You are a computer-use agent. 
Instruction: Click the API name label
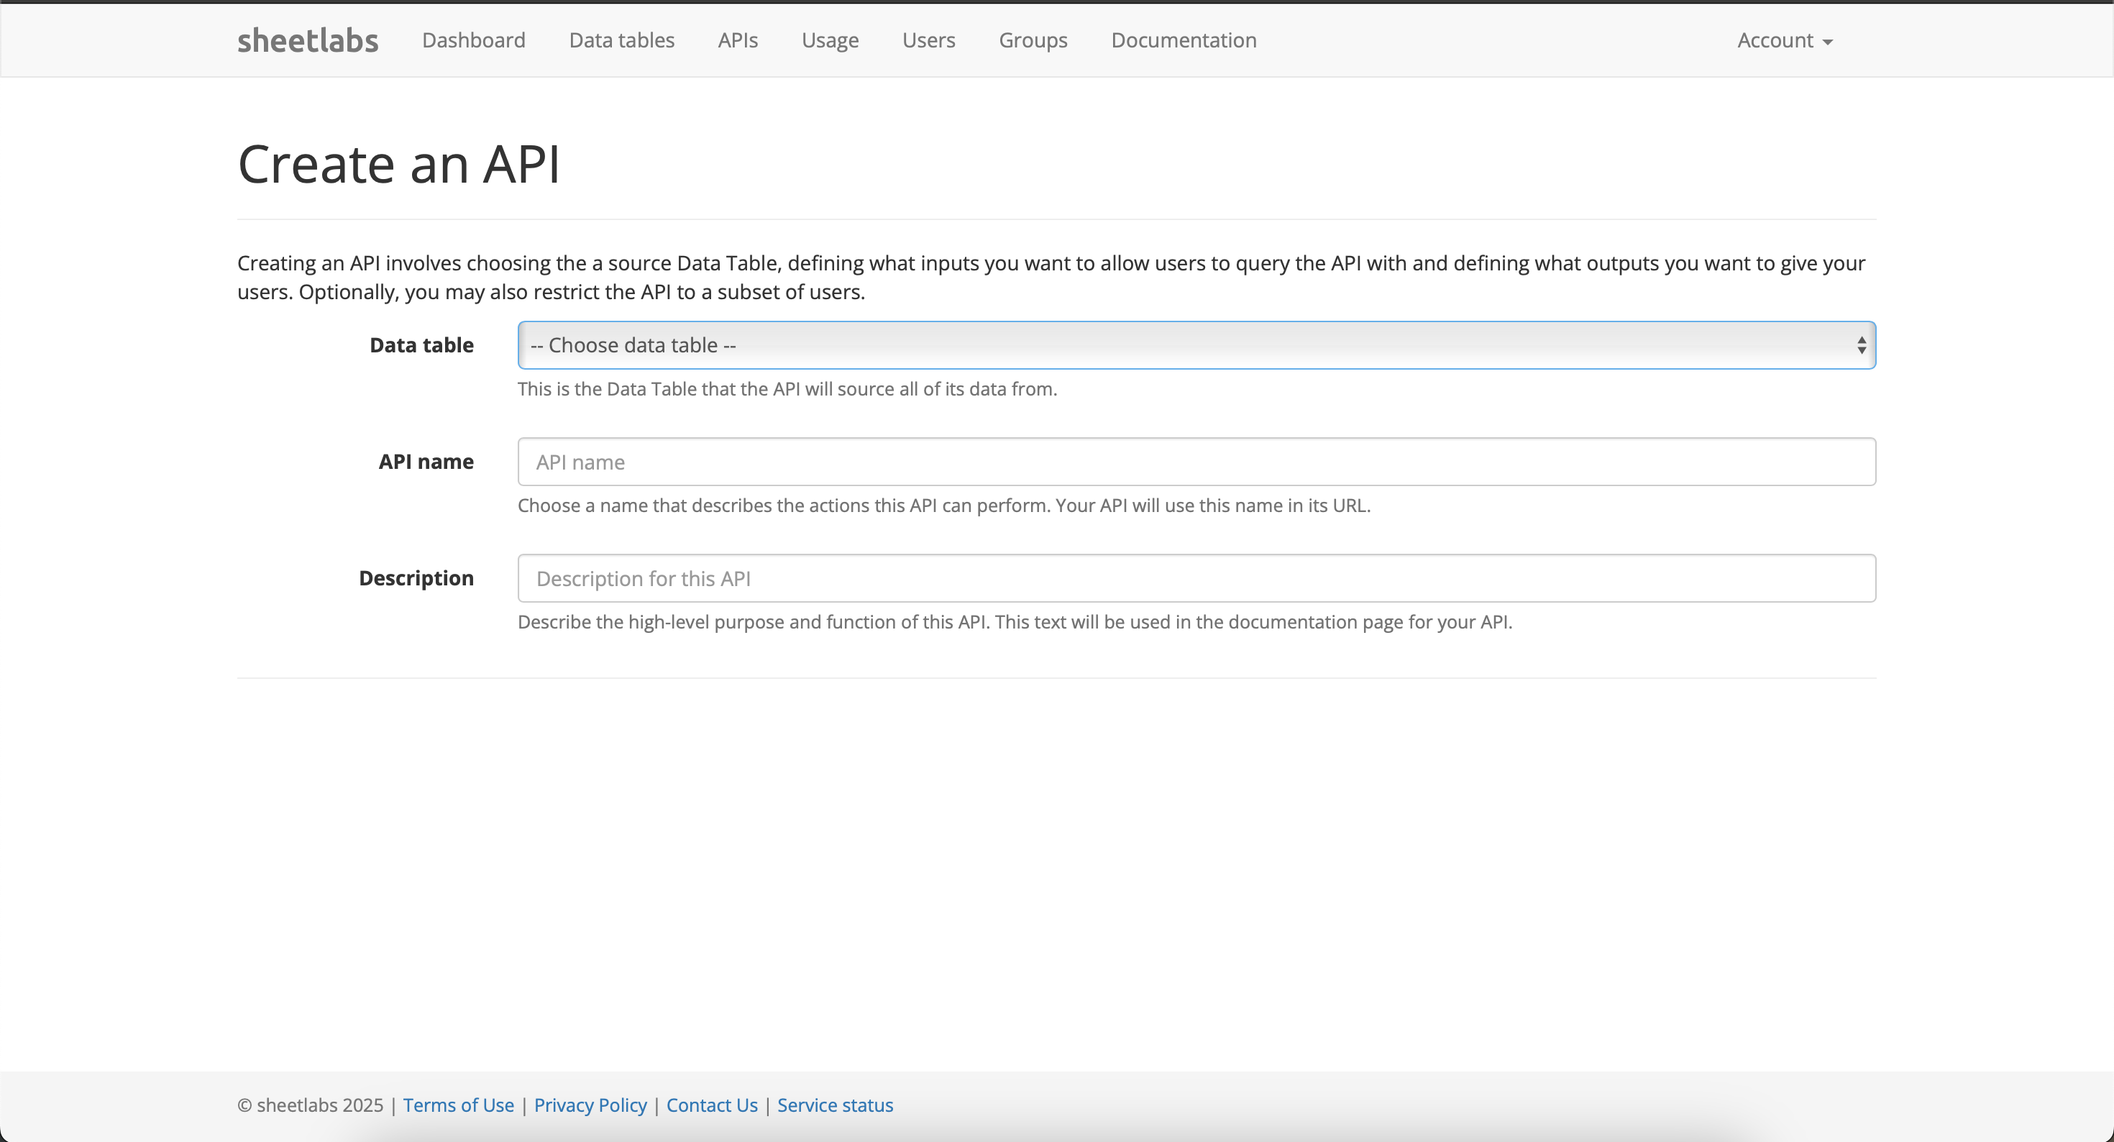(x=425, y=462)
